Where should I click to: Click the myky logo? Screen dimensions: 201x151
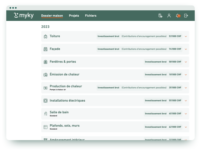point(24,15)
